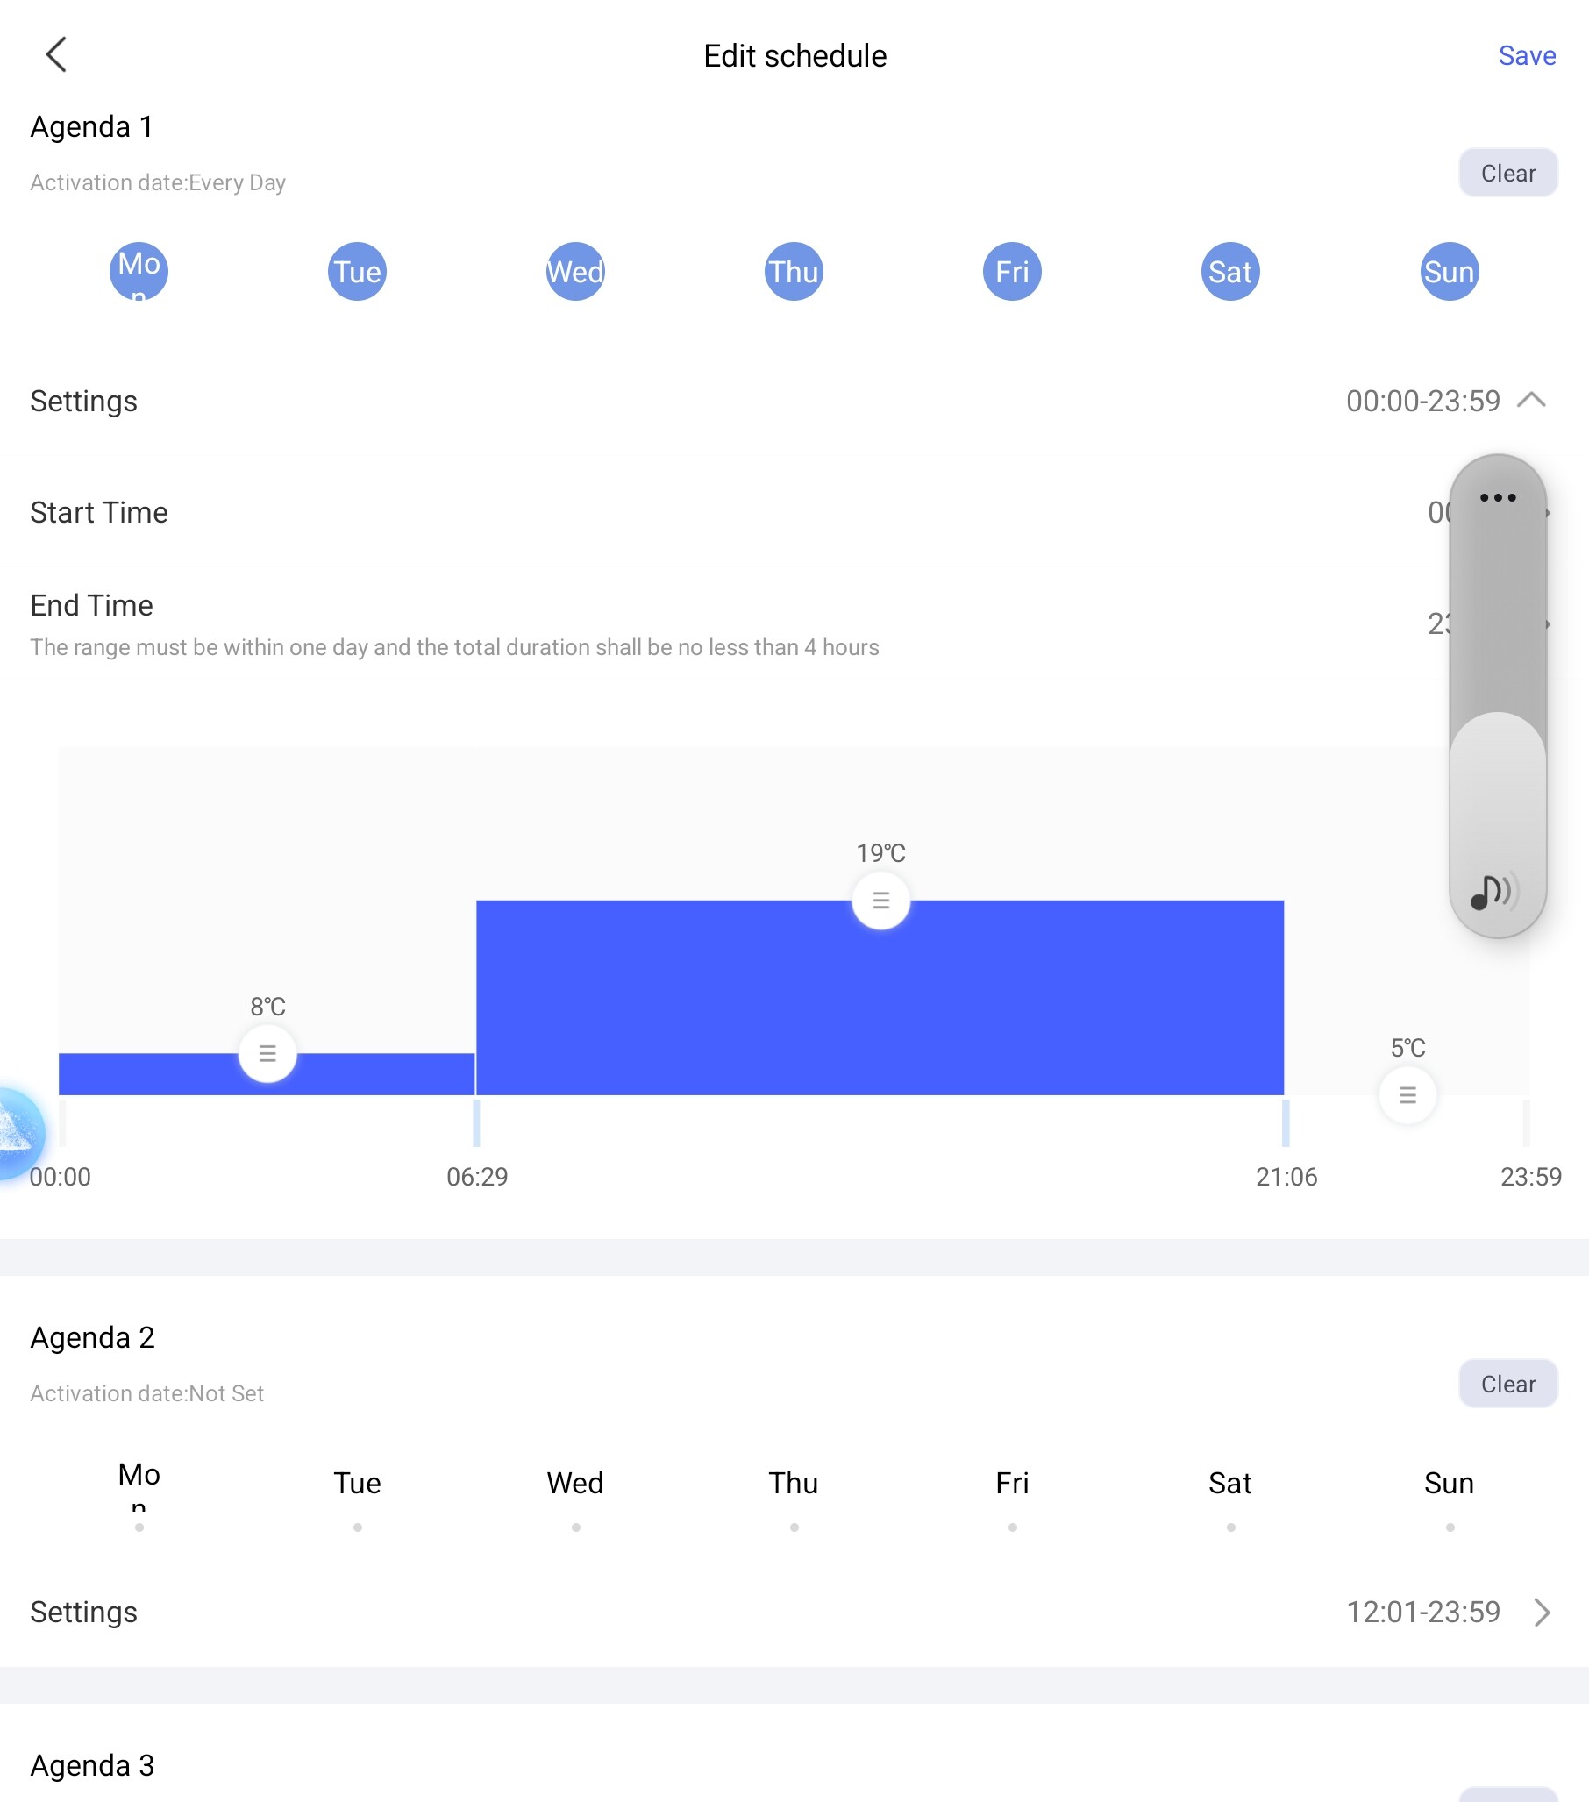The height and width of the screenshot is (1802, 1589).
Task: Tap the 8°C temperature drag handle
Action: tap(267, 1053)
